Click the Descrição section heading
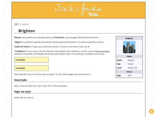Screen dimensions: 157x117 21,80
